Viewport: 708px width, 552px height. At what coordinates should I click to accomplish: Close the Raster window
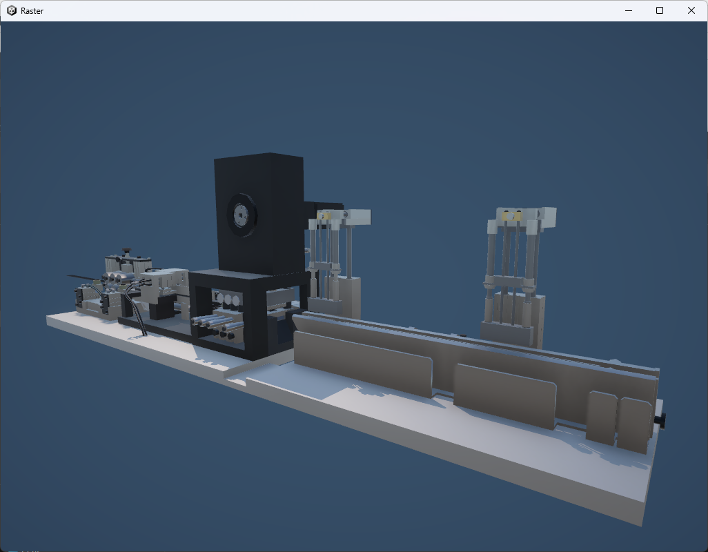click(x=691, y=10)
